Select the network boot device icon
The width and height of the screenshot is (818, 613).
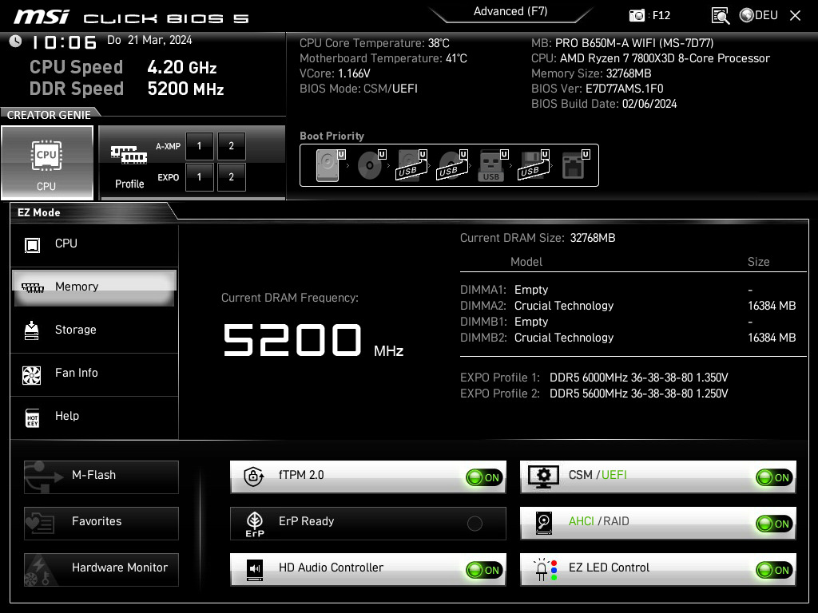tap(575, 165)
